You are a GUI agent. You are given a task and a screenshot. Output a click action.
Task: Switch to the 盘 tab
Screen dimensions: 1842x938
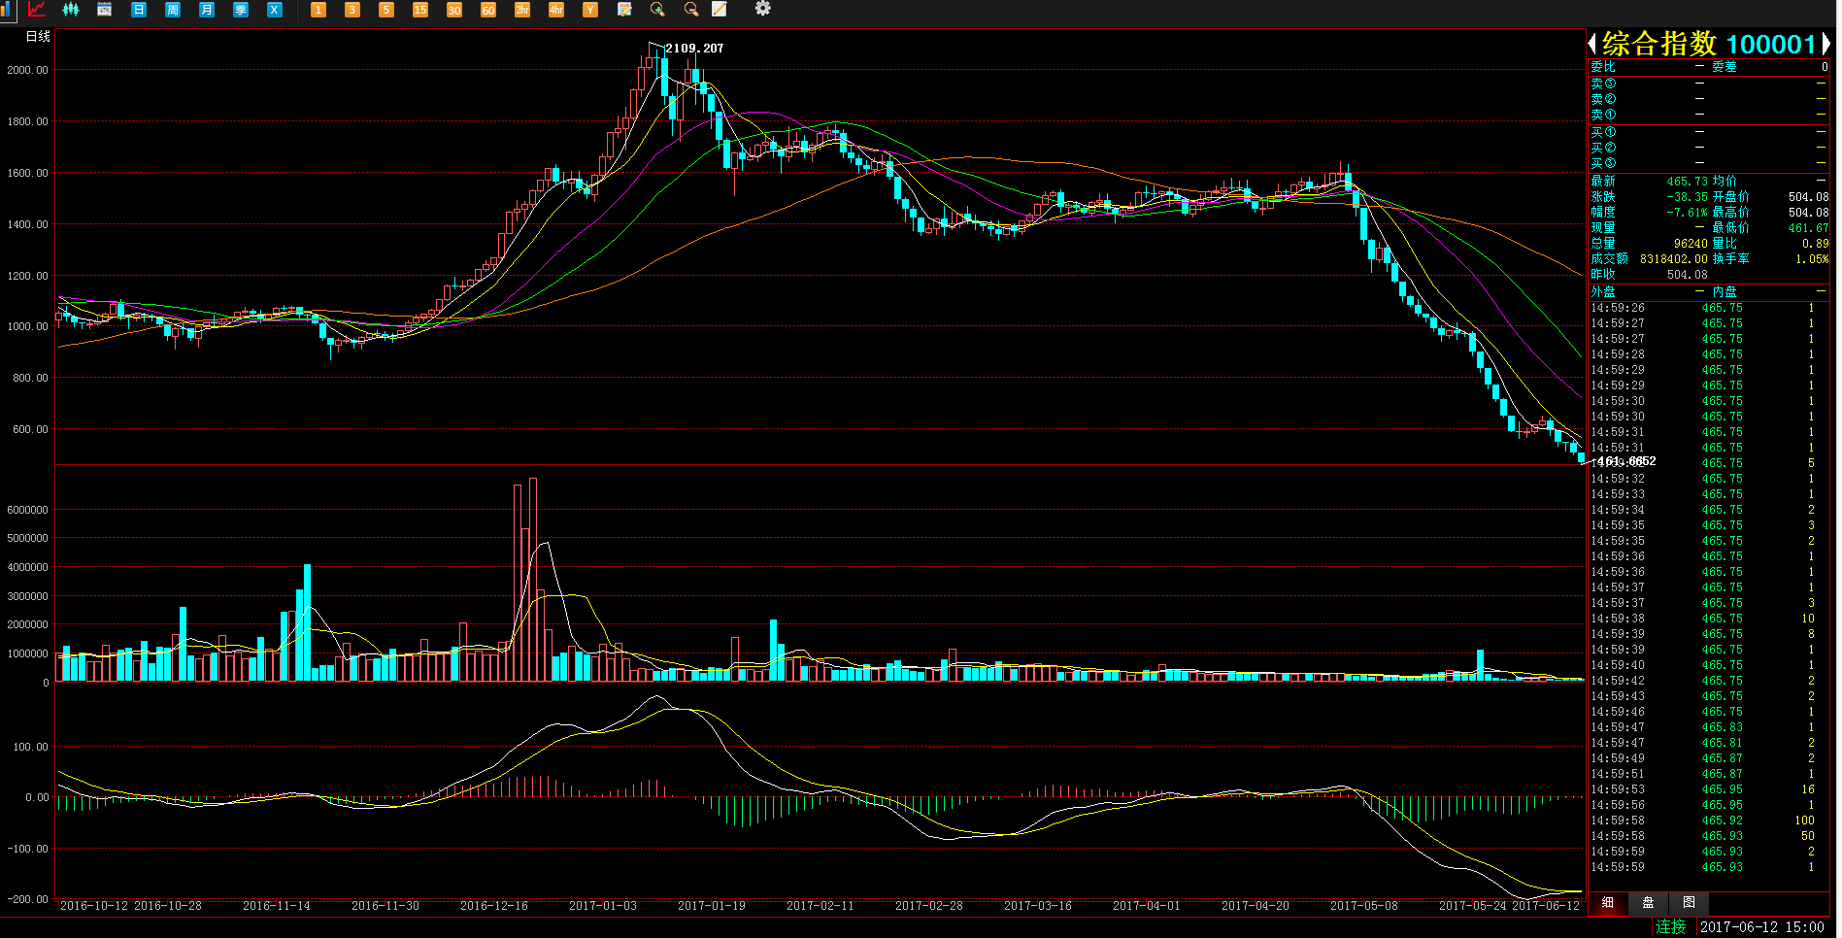1648,903
